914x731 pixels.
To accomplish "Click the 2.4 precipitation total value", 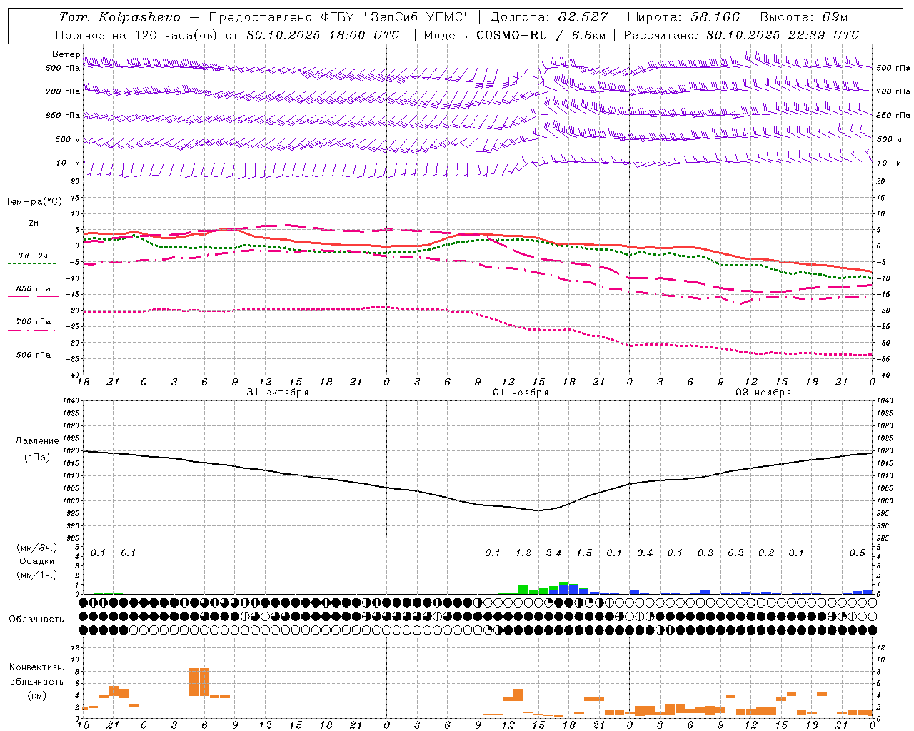I will (x=553, y=553).
